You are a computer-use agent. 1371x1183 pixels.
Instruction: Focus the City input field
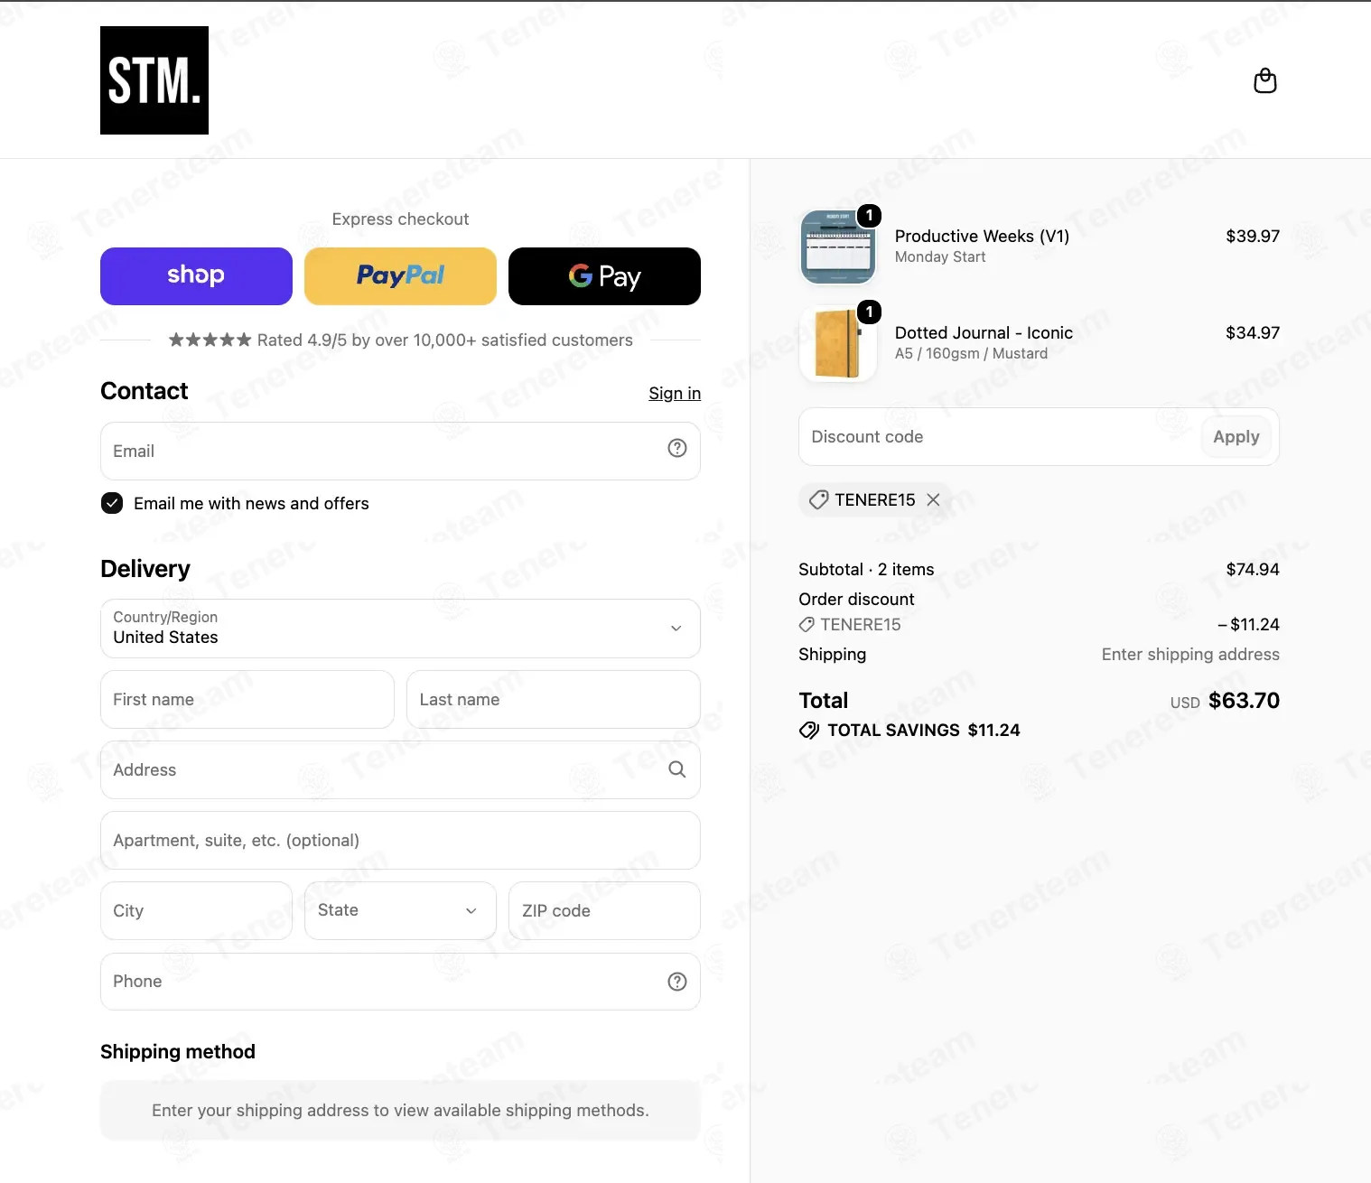[x=196, y=910]
